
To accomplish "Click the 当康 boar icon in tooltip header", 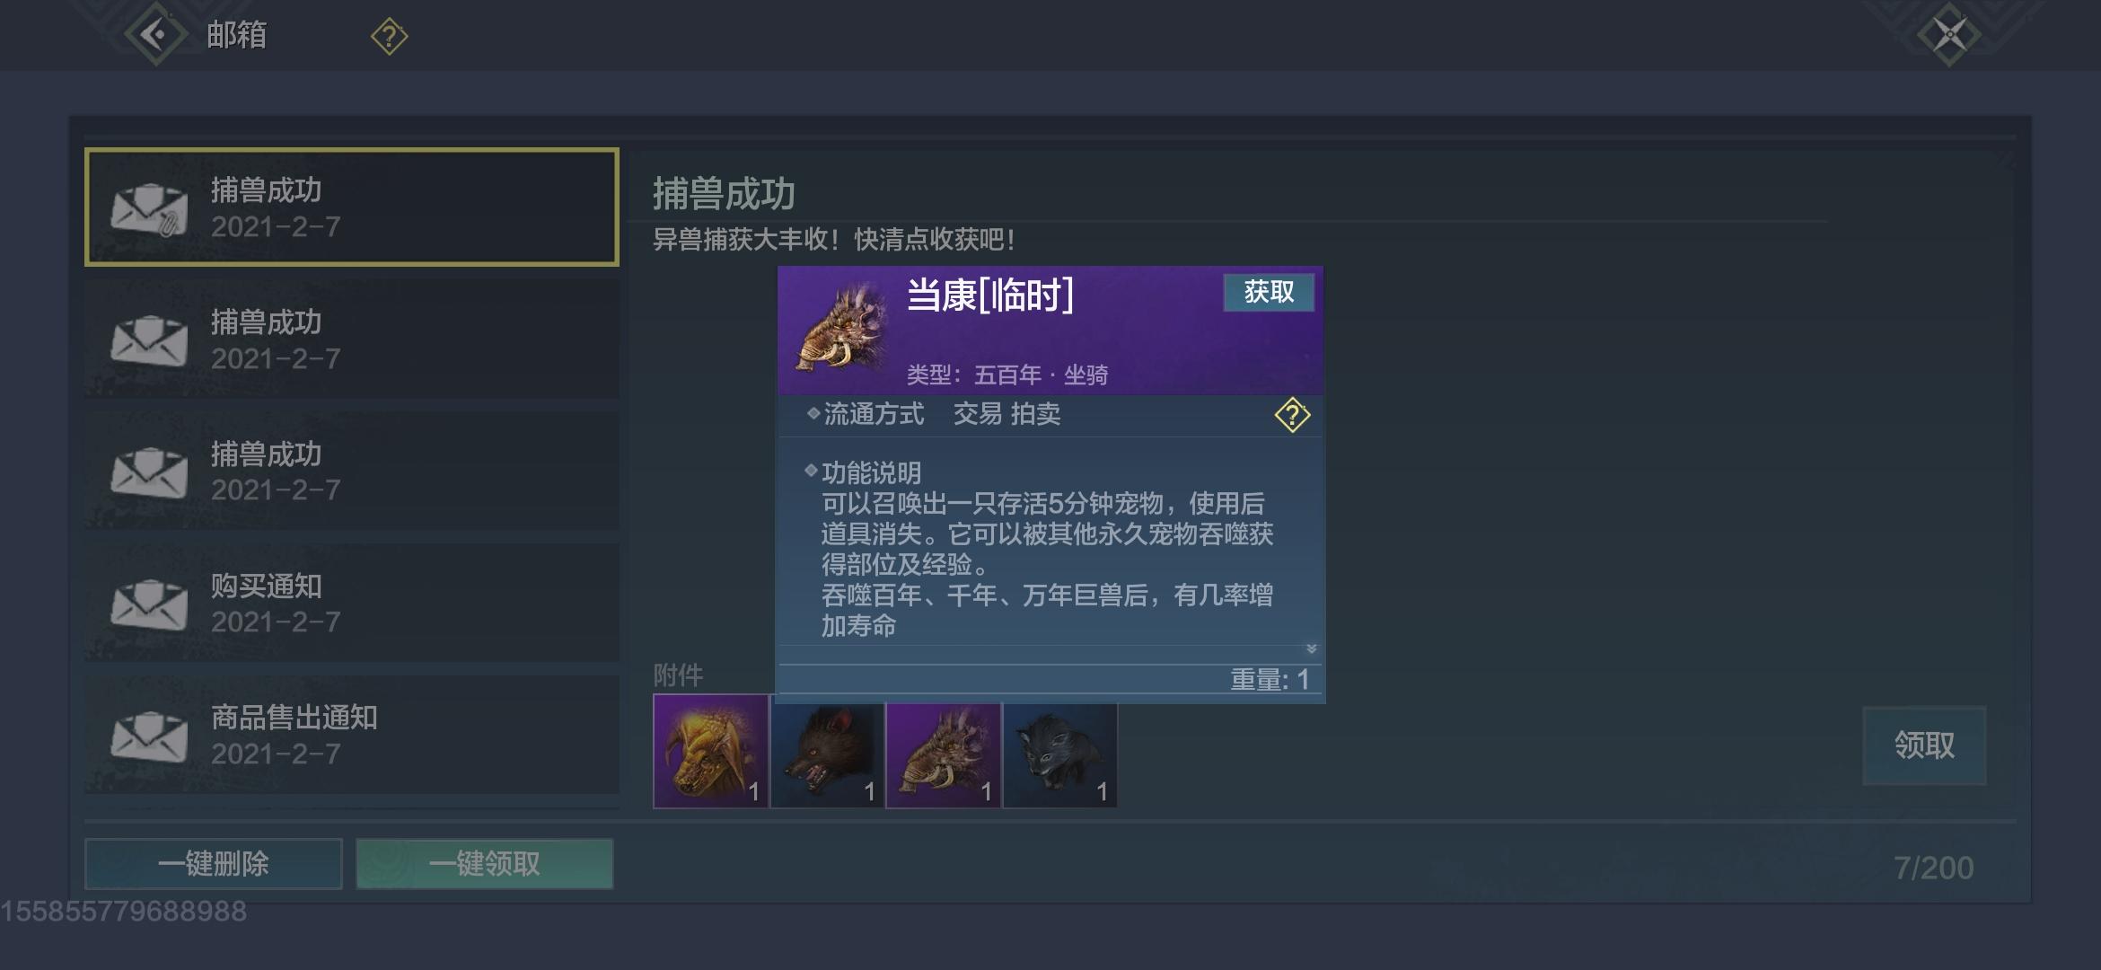I will click(x=840, y=327).
